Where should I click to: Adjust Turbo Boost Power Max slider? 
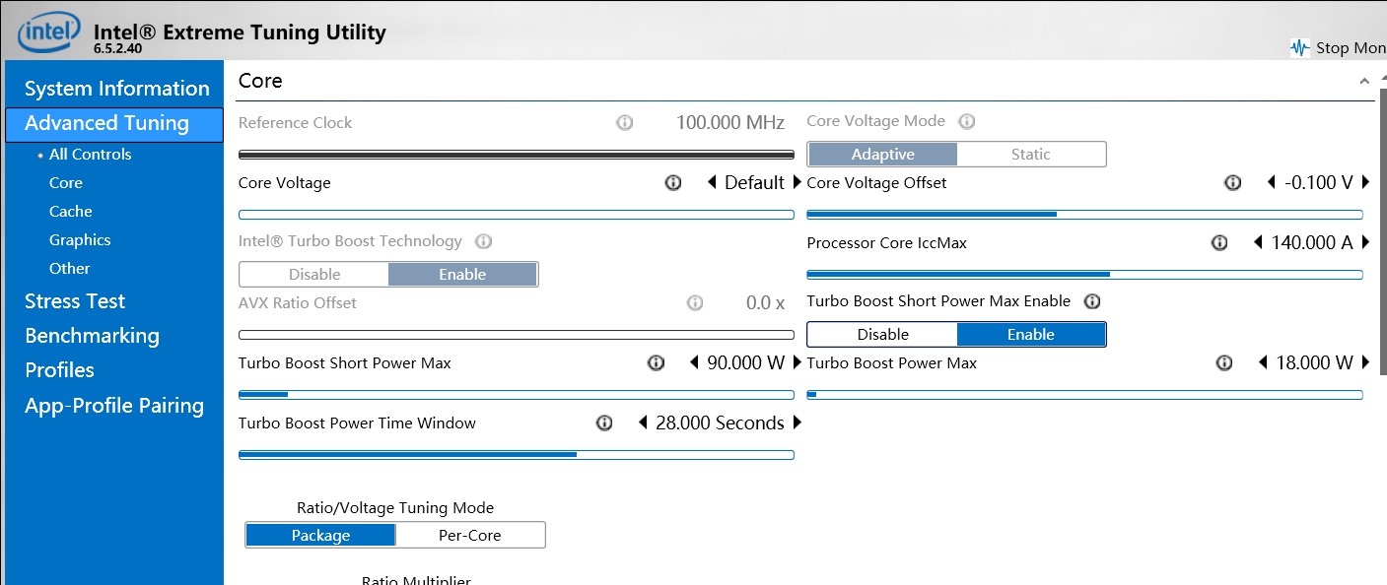click(1085, 395)
